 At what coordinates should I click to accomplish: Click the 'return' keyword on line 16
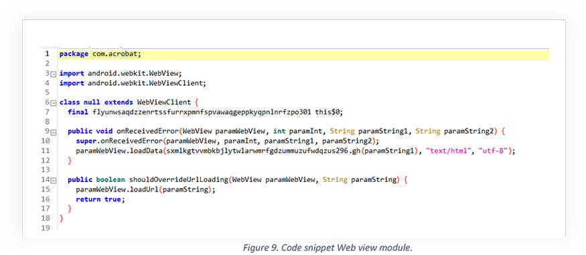(88, 199)
